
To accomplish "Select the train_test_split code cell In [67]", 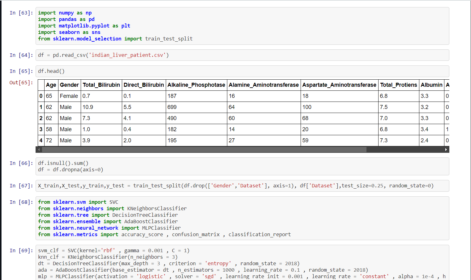I will [x=242, y=186].
